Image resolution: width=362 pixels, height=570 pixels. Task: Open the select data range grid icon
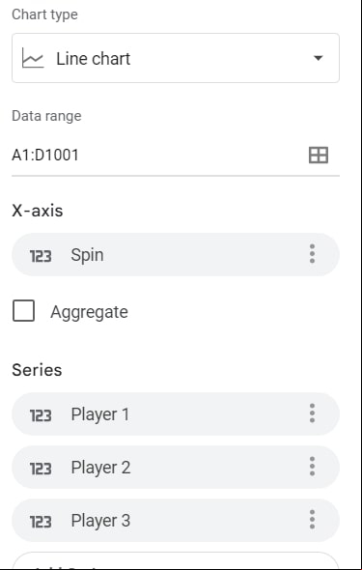[x=318, y=156]
